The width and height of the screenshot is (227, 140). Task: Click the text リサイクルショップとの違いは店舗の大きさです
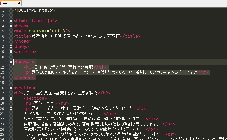coord(61,114)
